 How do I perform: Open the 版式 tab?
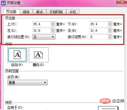[40, 12]
